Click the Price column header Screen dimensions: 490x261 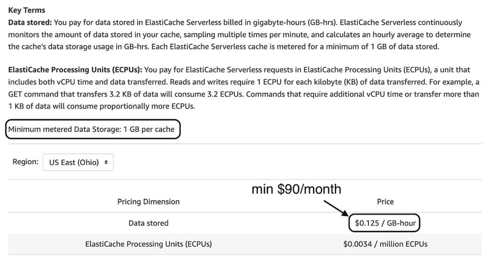[385, 202]
